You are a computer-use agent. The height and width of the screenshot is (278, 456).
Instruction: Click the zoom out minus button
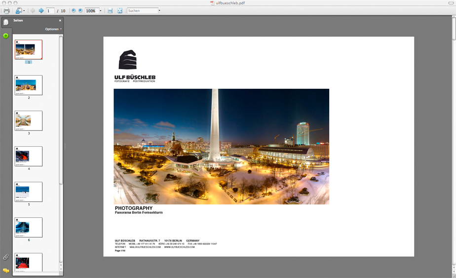point(74,10)
